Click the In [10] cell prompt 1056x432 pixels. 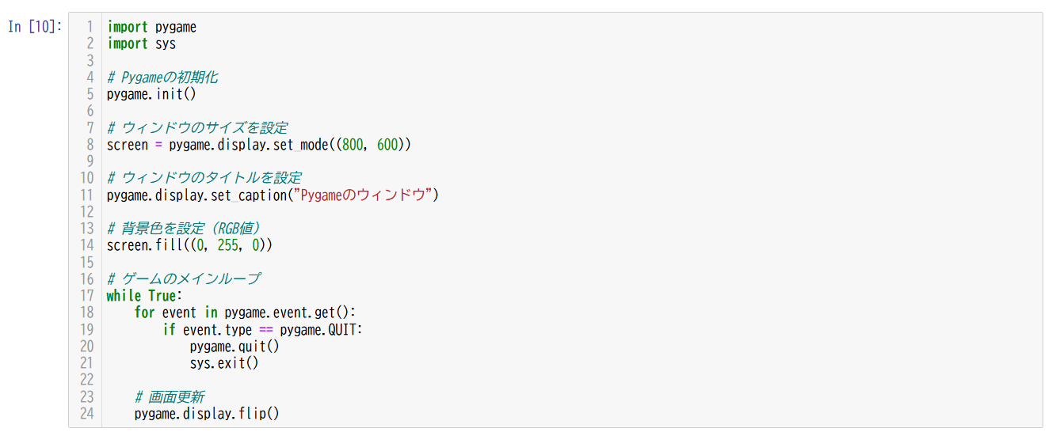click(34, 27)
